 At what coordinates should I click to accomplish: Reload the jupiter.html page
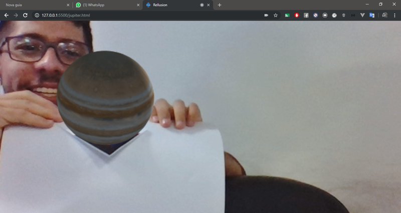coord(25,15)
